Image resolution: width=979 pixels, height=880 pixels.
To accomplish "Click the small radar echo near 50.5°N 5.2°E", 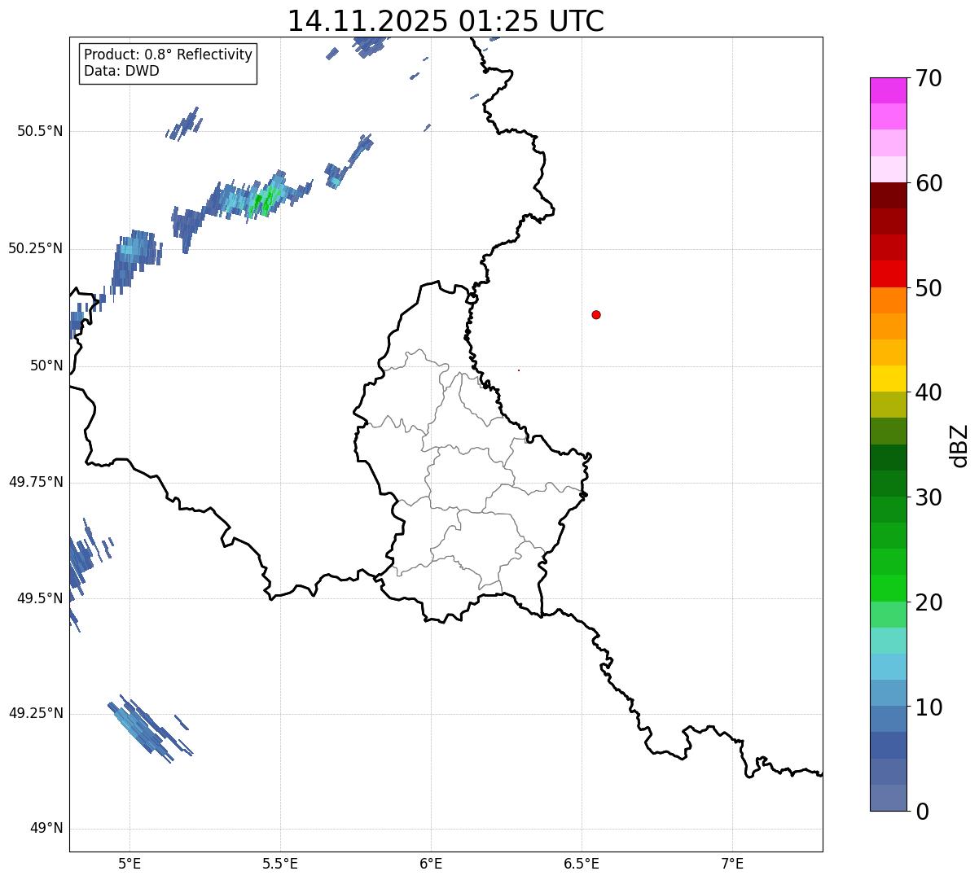I will click(185, 124).
